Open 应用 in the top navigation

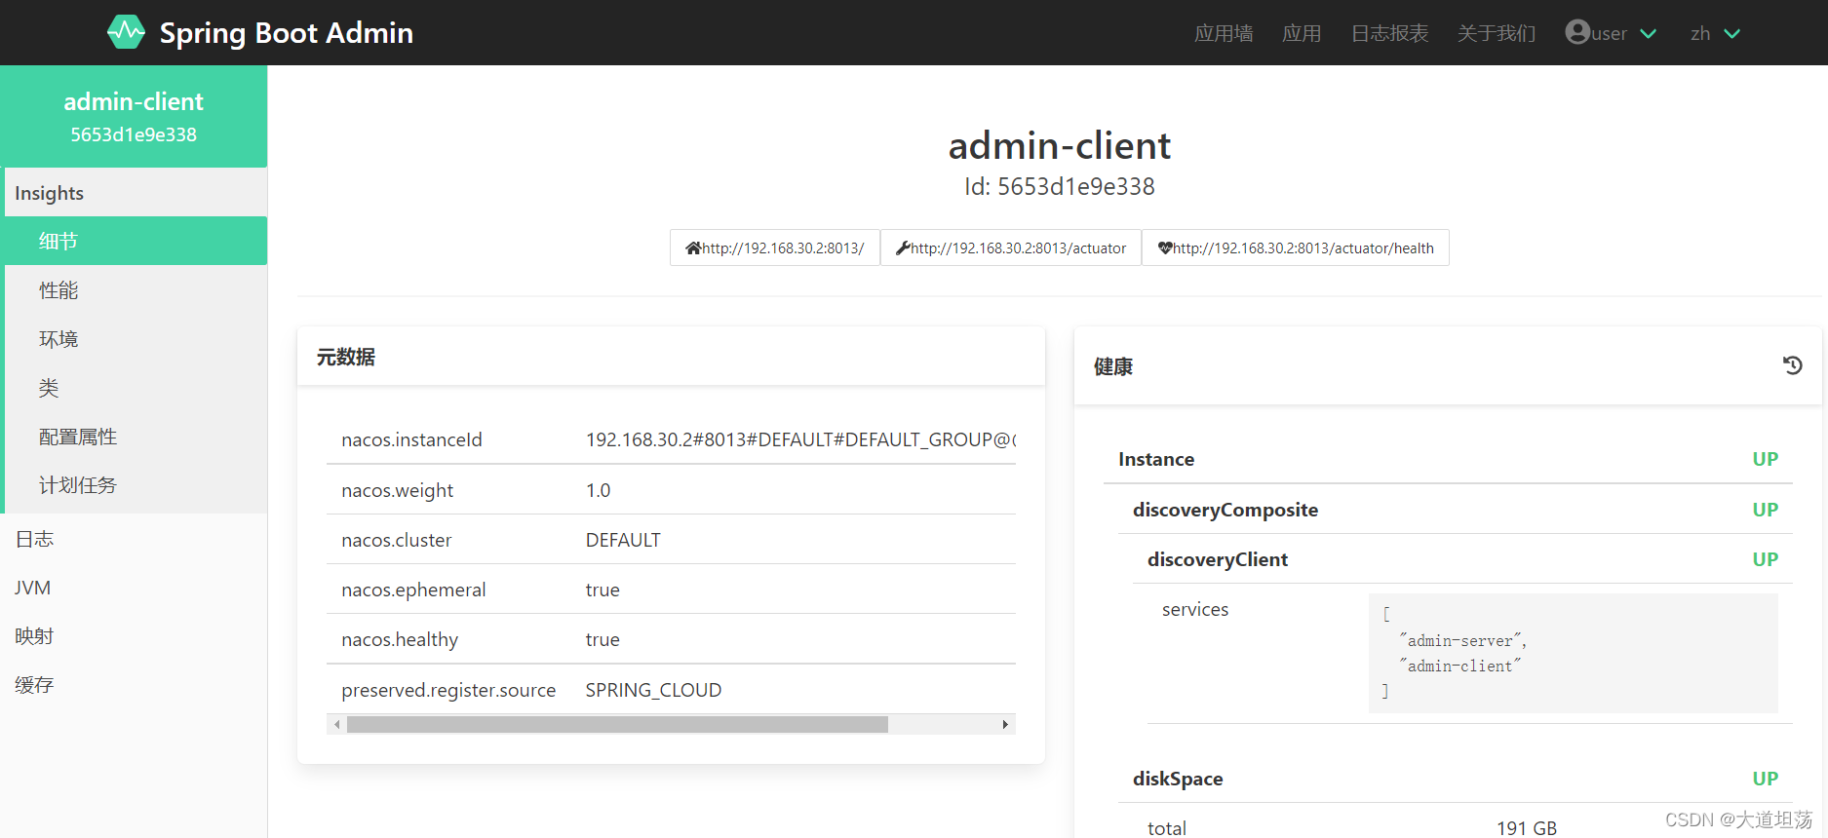pyautogui.click(x=1302, y=34)
